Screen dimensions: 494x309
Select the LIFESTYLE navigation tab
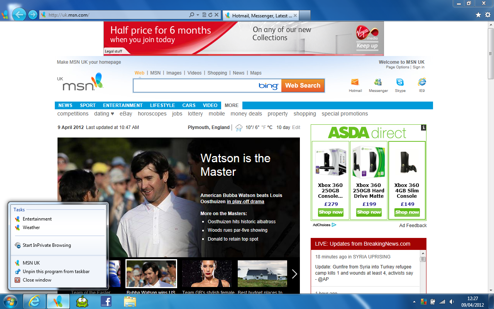tap(162, 105)
